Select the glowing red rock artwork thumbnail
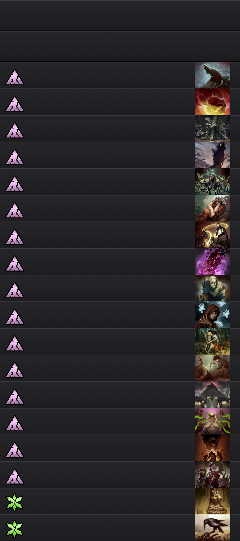The image size is (240, 541). pos(212,102)
